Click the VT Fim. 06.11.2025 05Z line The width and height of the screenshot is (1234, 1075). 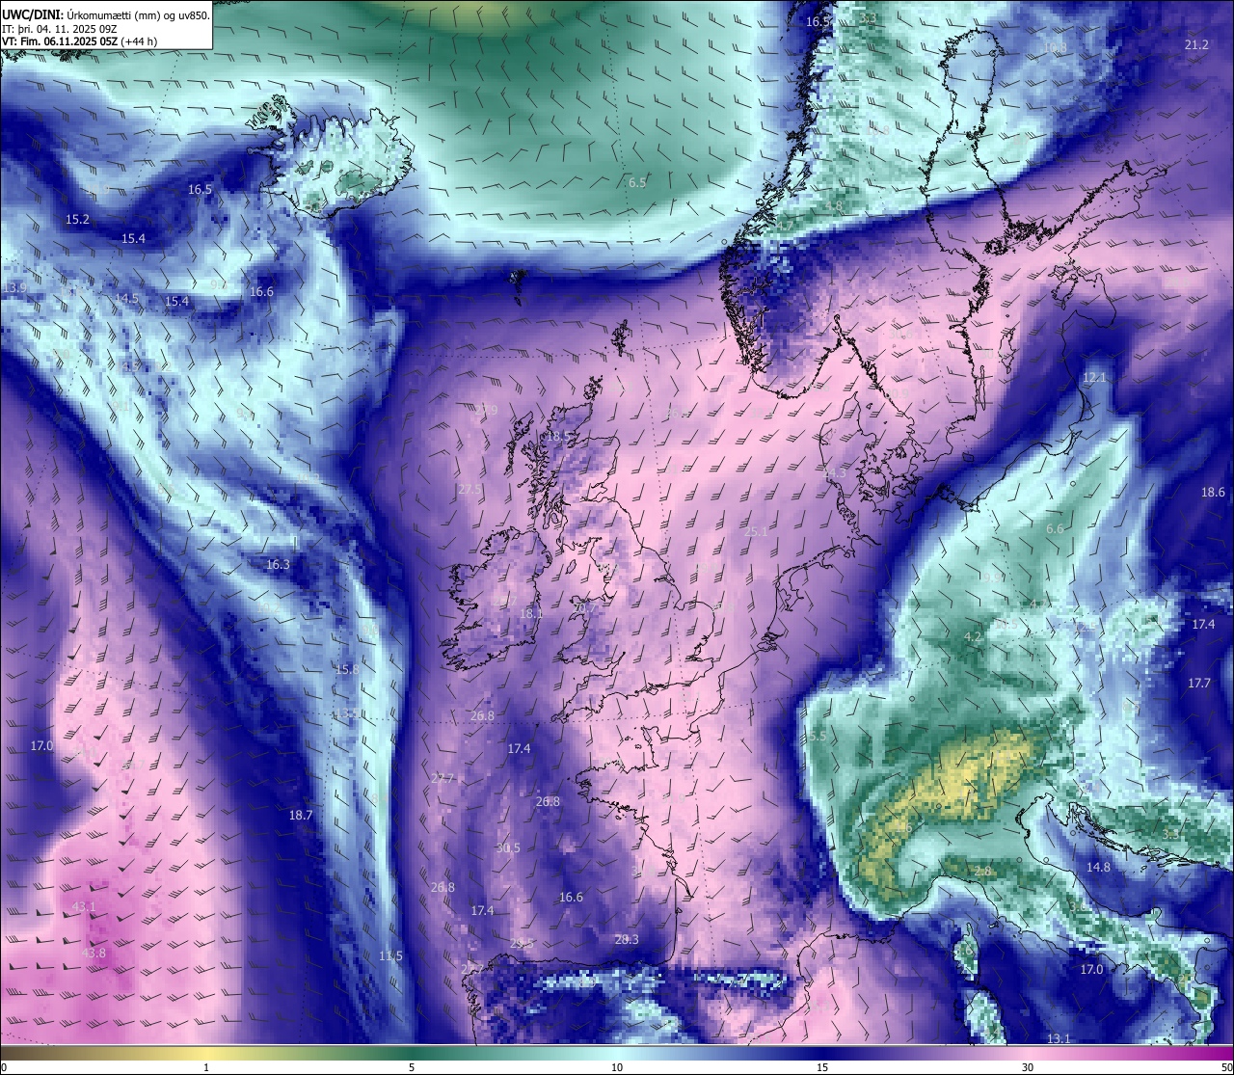pyautogui.click(x=80, y=41)
